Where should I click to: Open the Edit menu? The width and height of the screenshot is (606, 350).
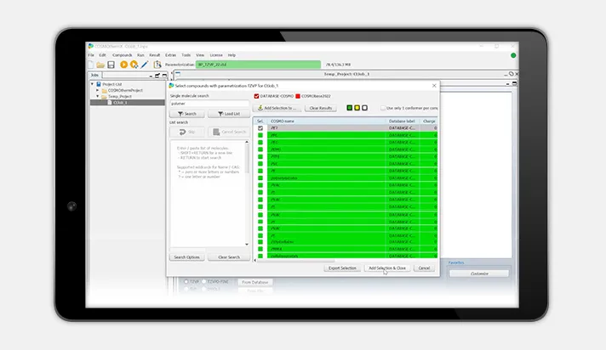click(x=102, y=55)
